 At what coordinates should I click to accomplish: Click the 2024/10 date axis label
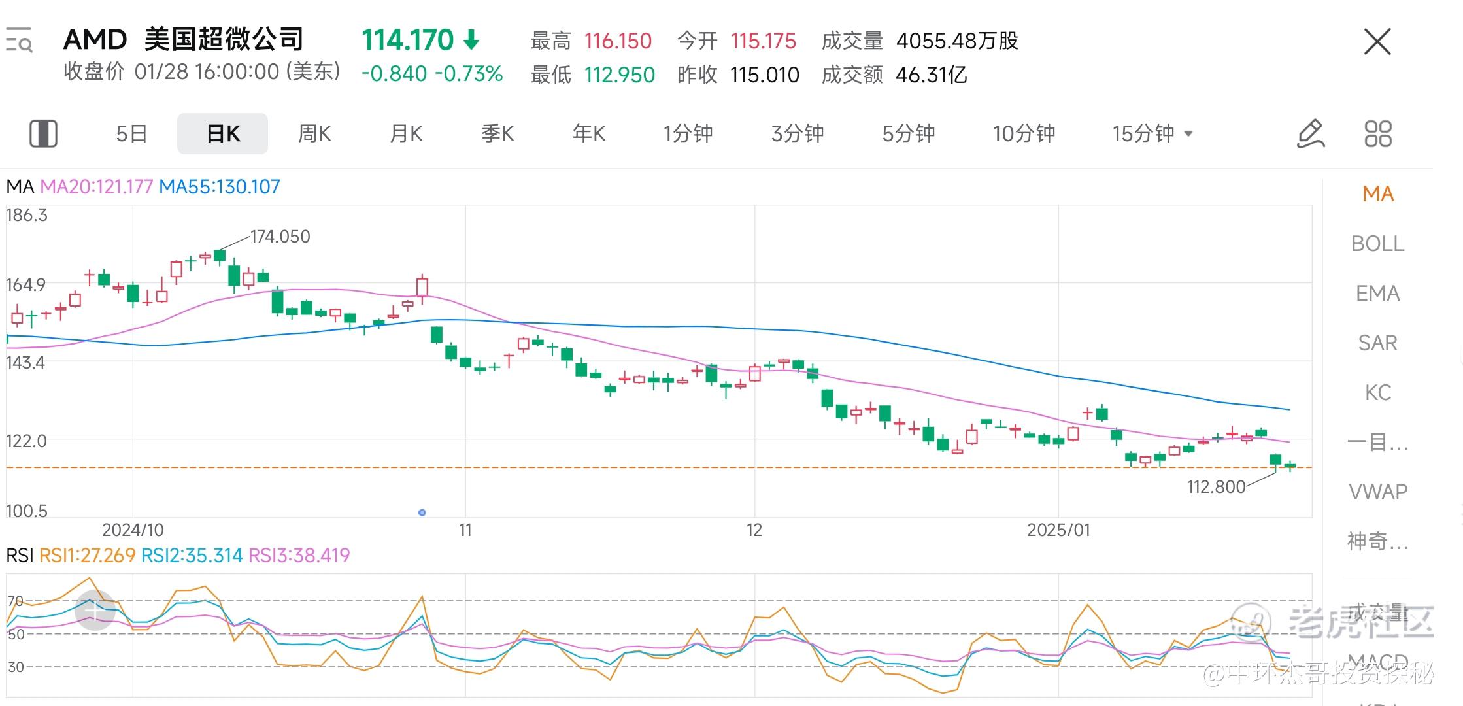[x=133, y=530]
